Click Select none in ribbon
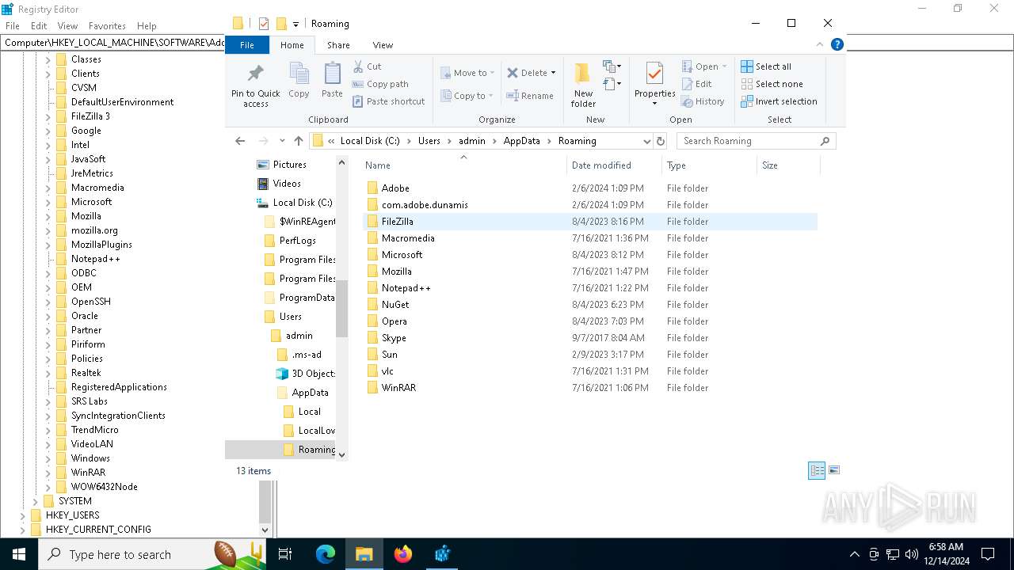 (x=772, y=84)
